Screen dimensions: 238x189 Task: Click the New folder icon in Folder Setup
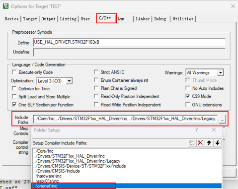[192, 143]
